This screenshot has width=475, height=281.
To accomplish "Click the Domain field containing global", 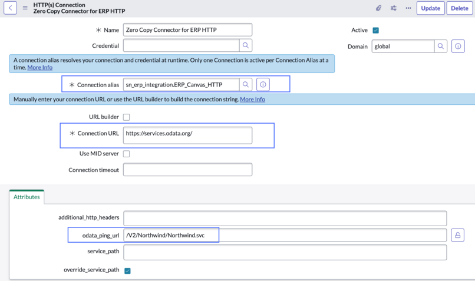I will (x=403, y=47).
